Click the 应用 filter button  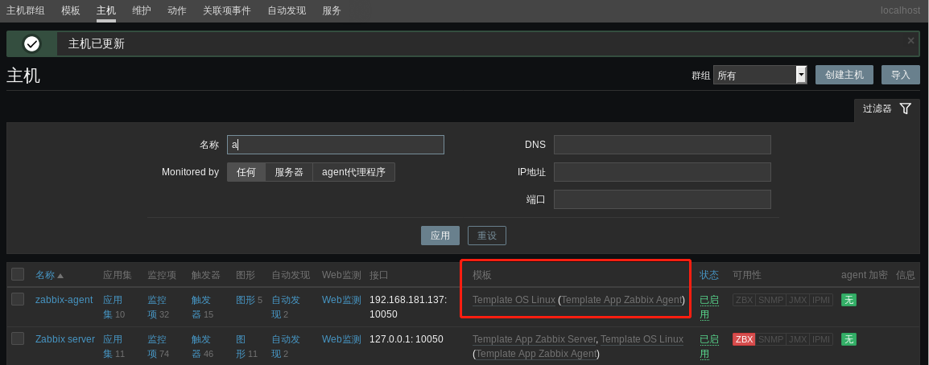(x=440, y=236)
